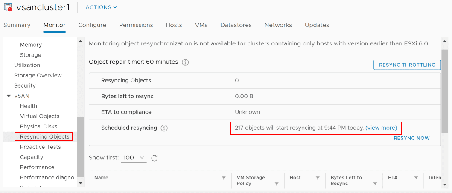
Task: Open filter icon on Host column
Action: [x=318, y=178]
